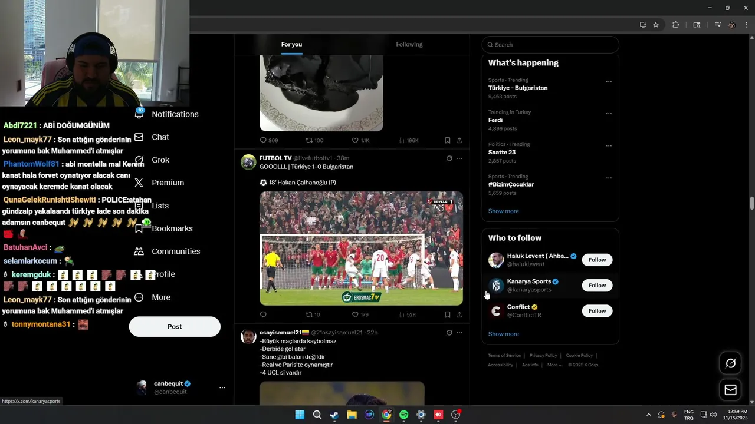Follow Haluk Levent

pos(597,260)
